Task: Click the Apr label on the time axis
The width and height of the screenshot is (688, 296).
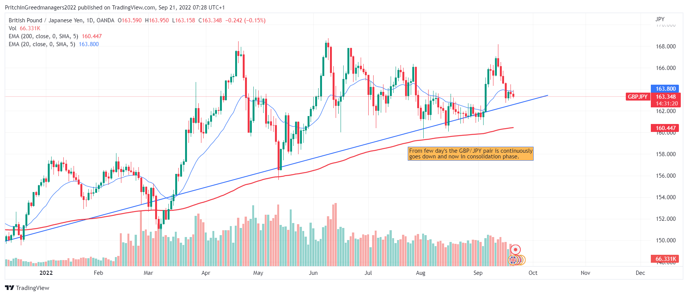Action: click(x=206, y=273)
